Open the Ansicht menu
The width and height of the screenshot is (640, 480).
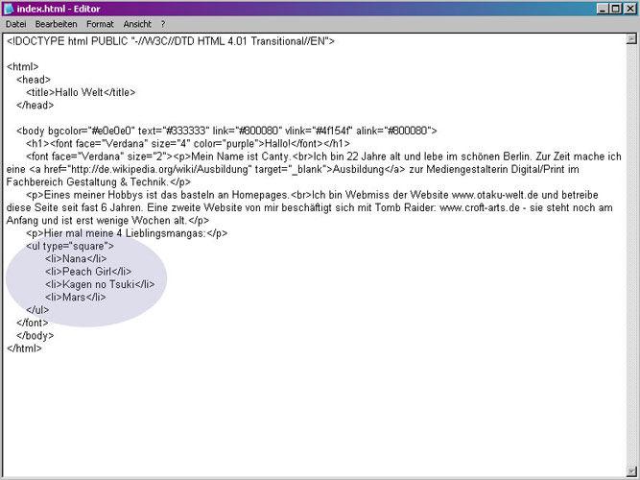coord(137,23)
